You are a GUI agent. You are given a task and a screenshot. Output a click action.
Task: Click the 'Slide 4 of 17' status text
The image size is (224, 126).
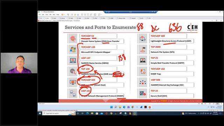[x=41, y=104]
